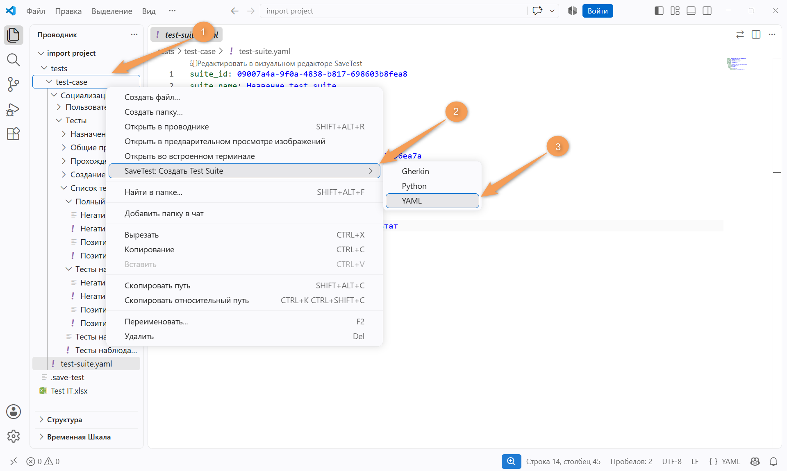The height and width of the screenshot is (471, 787).
Task: Click errors and warnings count in status bar
Action: point(43,462)
